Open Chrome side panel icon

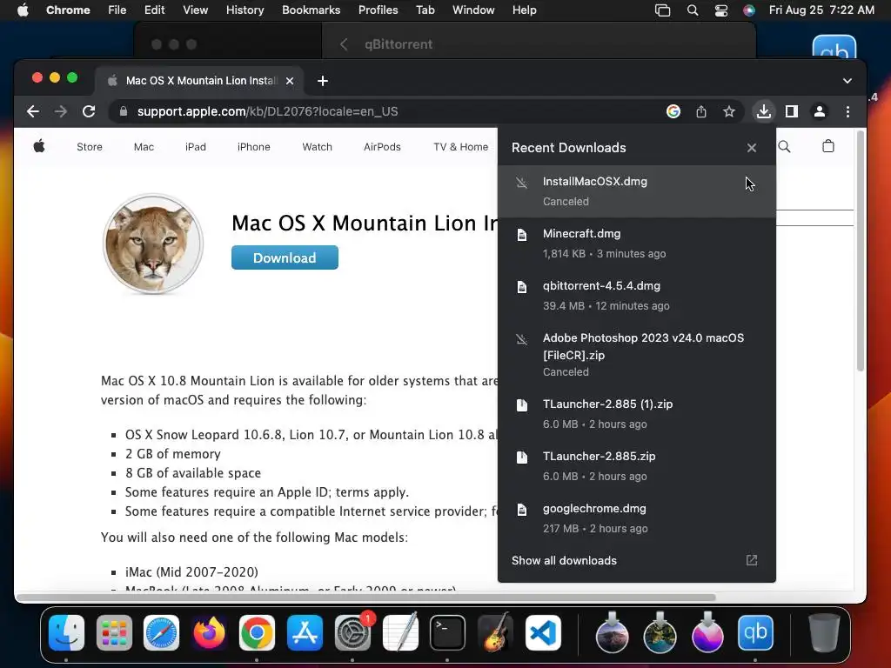(x=792, y=111)
